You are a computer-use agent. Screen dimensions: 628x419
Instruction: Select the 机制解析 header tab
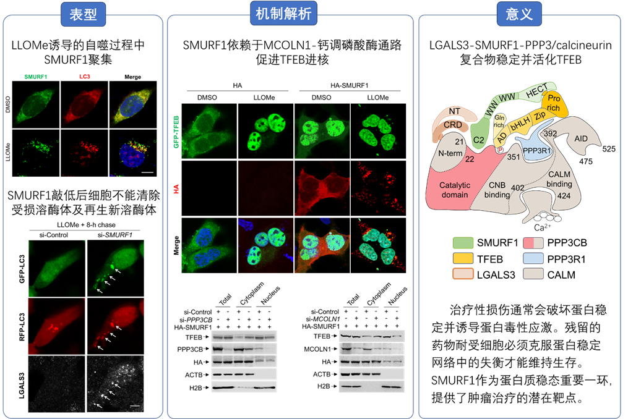point(283,14)
